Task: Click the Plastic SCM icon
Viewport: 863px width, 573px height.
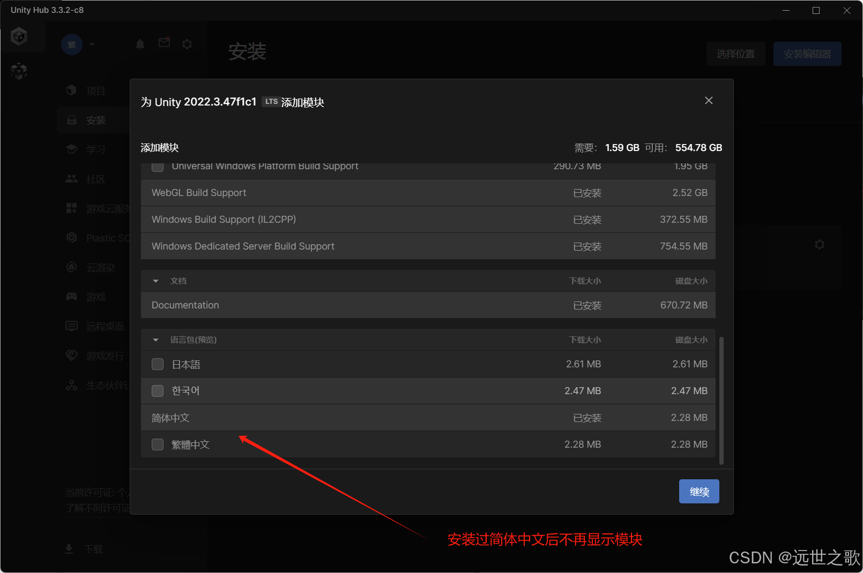Action: pyautogui.click(x=71, y=237)
